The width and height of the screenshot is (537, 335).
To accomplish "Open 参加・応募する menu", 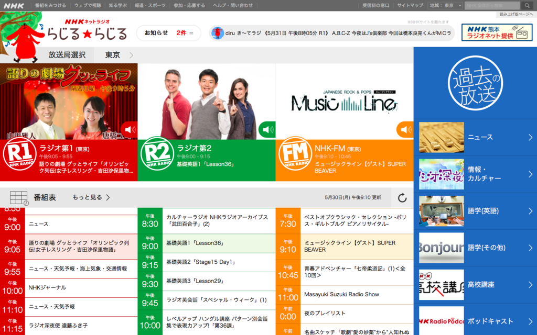I will (x=189, y=5).
